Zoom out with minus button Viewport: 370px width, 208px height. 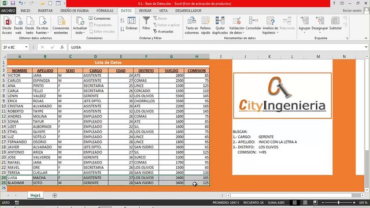click(x=323, y=203)
